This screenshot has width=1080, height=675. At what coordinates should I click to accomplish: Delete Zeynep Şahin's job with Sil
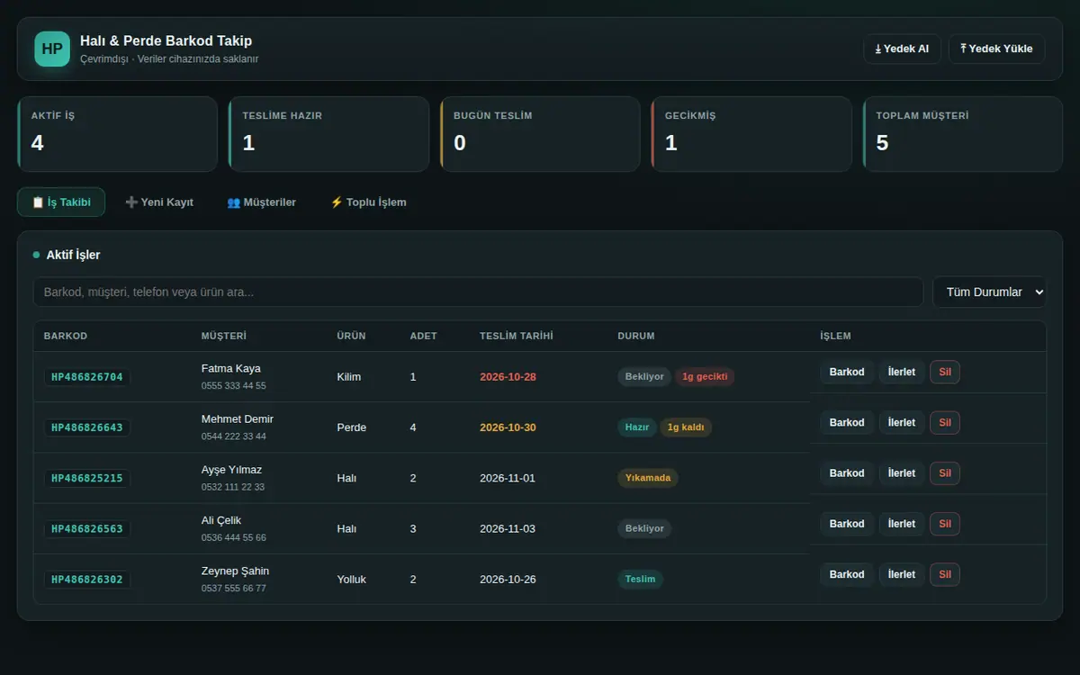[x=945, y=574]
